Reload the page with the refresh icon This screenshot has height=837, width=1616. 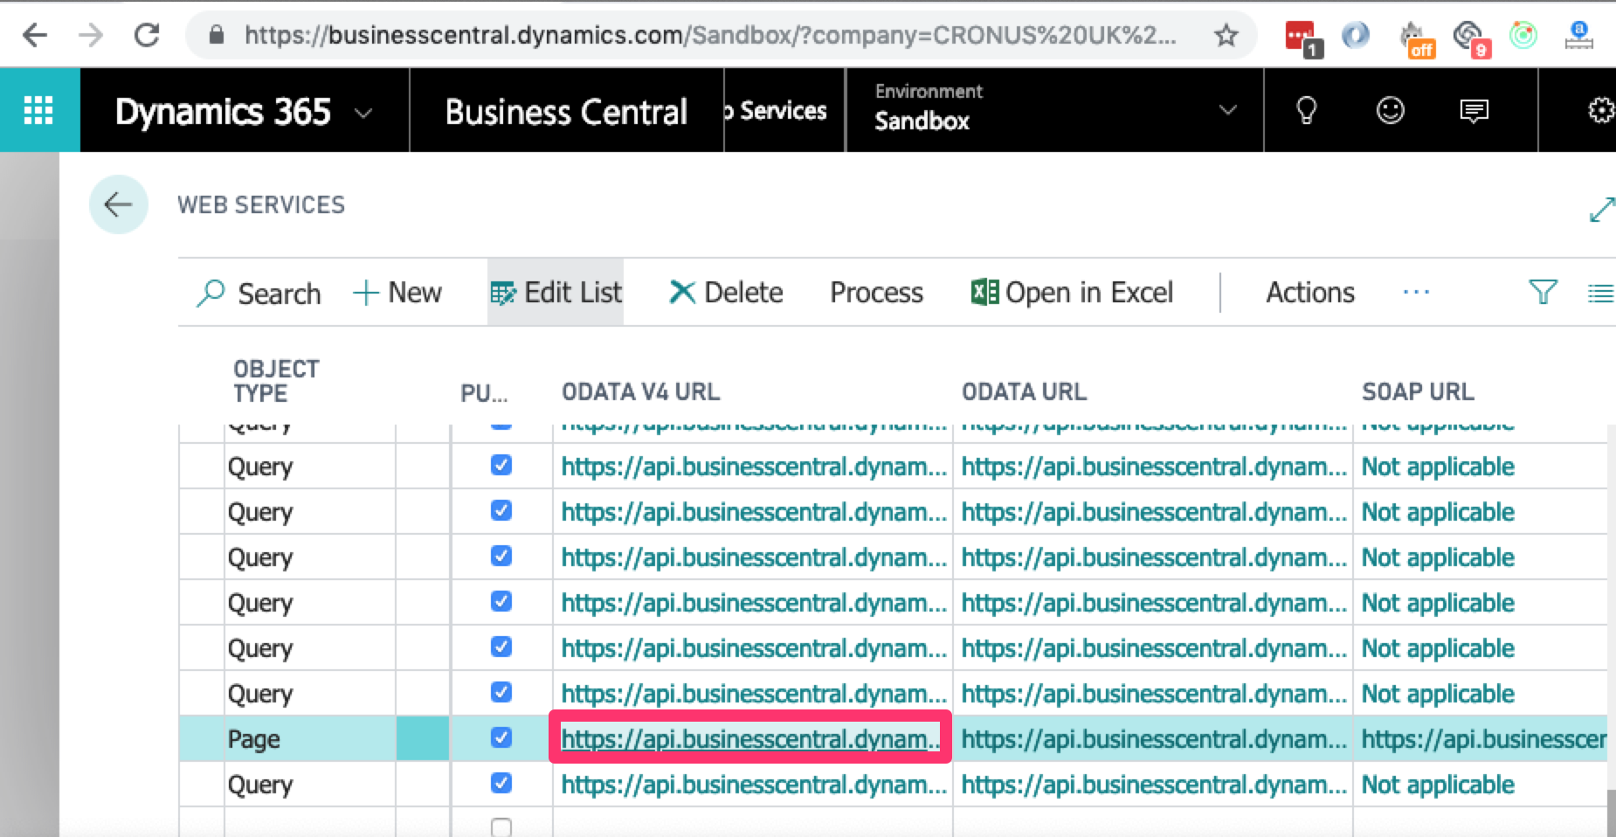147,35
